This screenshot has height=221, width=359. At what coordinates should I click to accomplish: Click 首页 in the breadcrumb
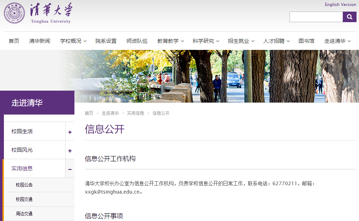click(89, 113)
